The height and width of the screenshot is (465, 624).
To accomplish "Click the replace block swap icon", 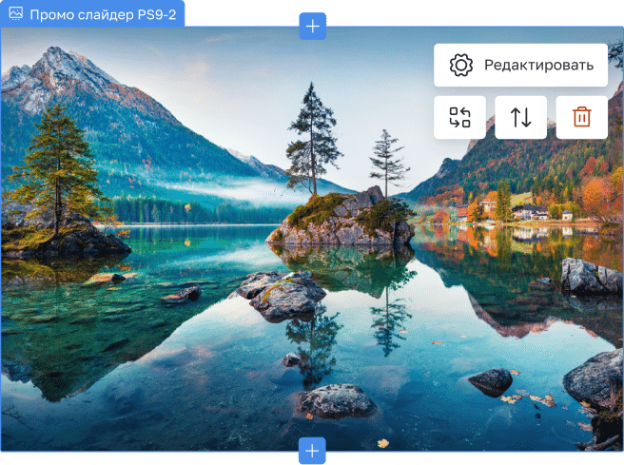I will 460,117.
